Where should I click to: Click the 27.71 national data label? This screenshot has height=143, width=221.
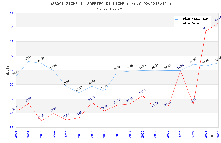[104, 87]
